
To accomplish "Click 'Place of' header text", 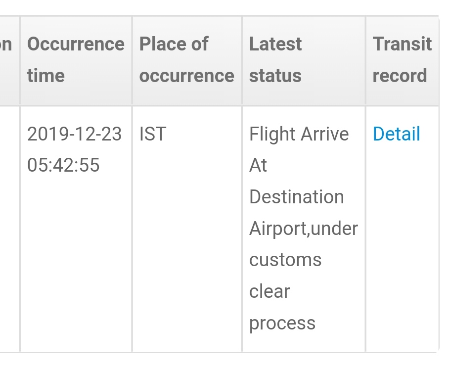I will coord(174,44).
